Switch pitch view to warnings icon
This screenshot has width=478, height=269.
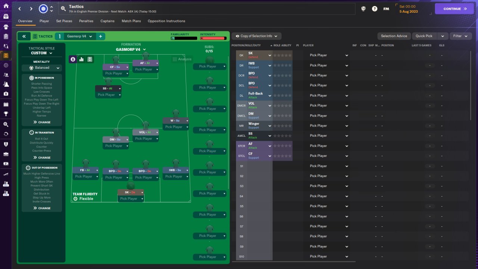pyautogui.click(x=90, y=59)
